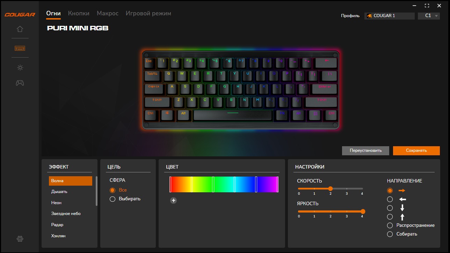
Task: Open the C1 profile dropdown
Action: point(429,16)
